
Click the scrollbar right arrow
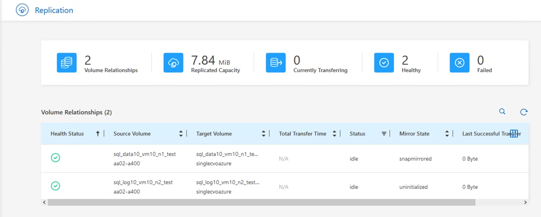click(525, 203)
